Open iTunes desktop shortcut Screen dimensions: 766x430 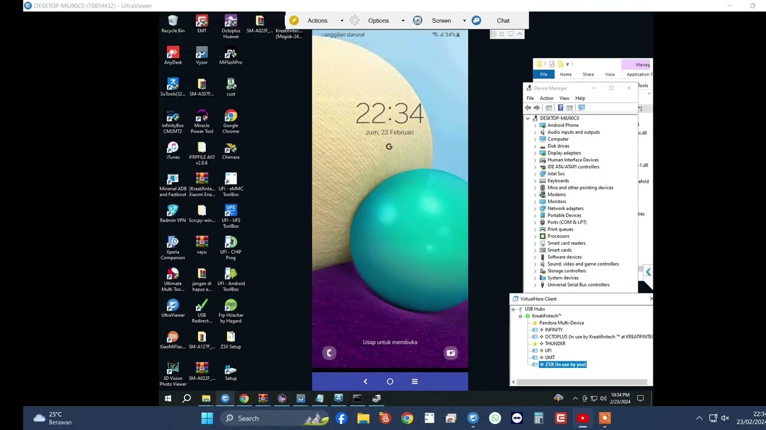coord(172,151)
